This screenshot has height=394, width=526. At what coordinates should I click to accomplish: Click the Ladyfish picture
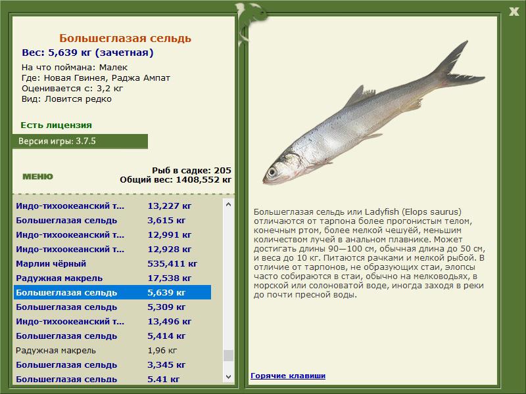(x=373, y=114)
